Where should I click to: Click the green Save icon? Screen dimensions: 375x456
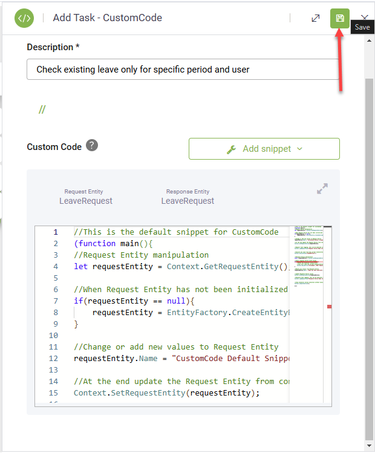pyautogui.click(x=340, y=18)
